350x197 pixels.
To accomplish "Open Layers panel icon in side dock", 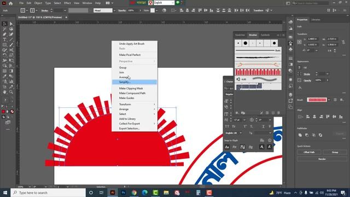I will tap(290, 95).
